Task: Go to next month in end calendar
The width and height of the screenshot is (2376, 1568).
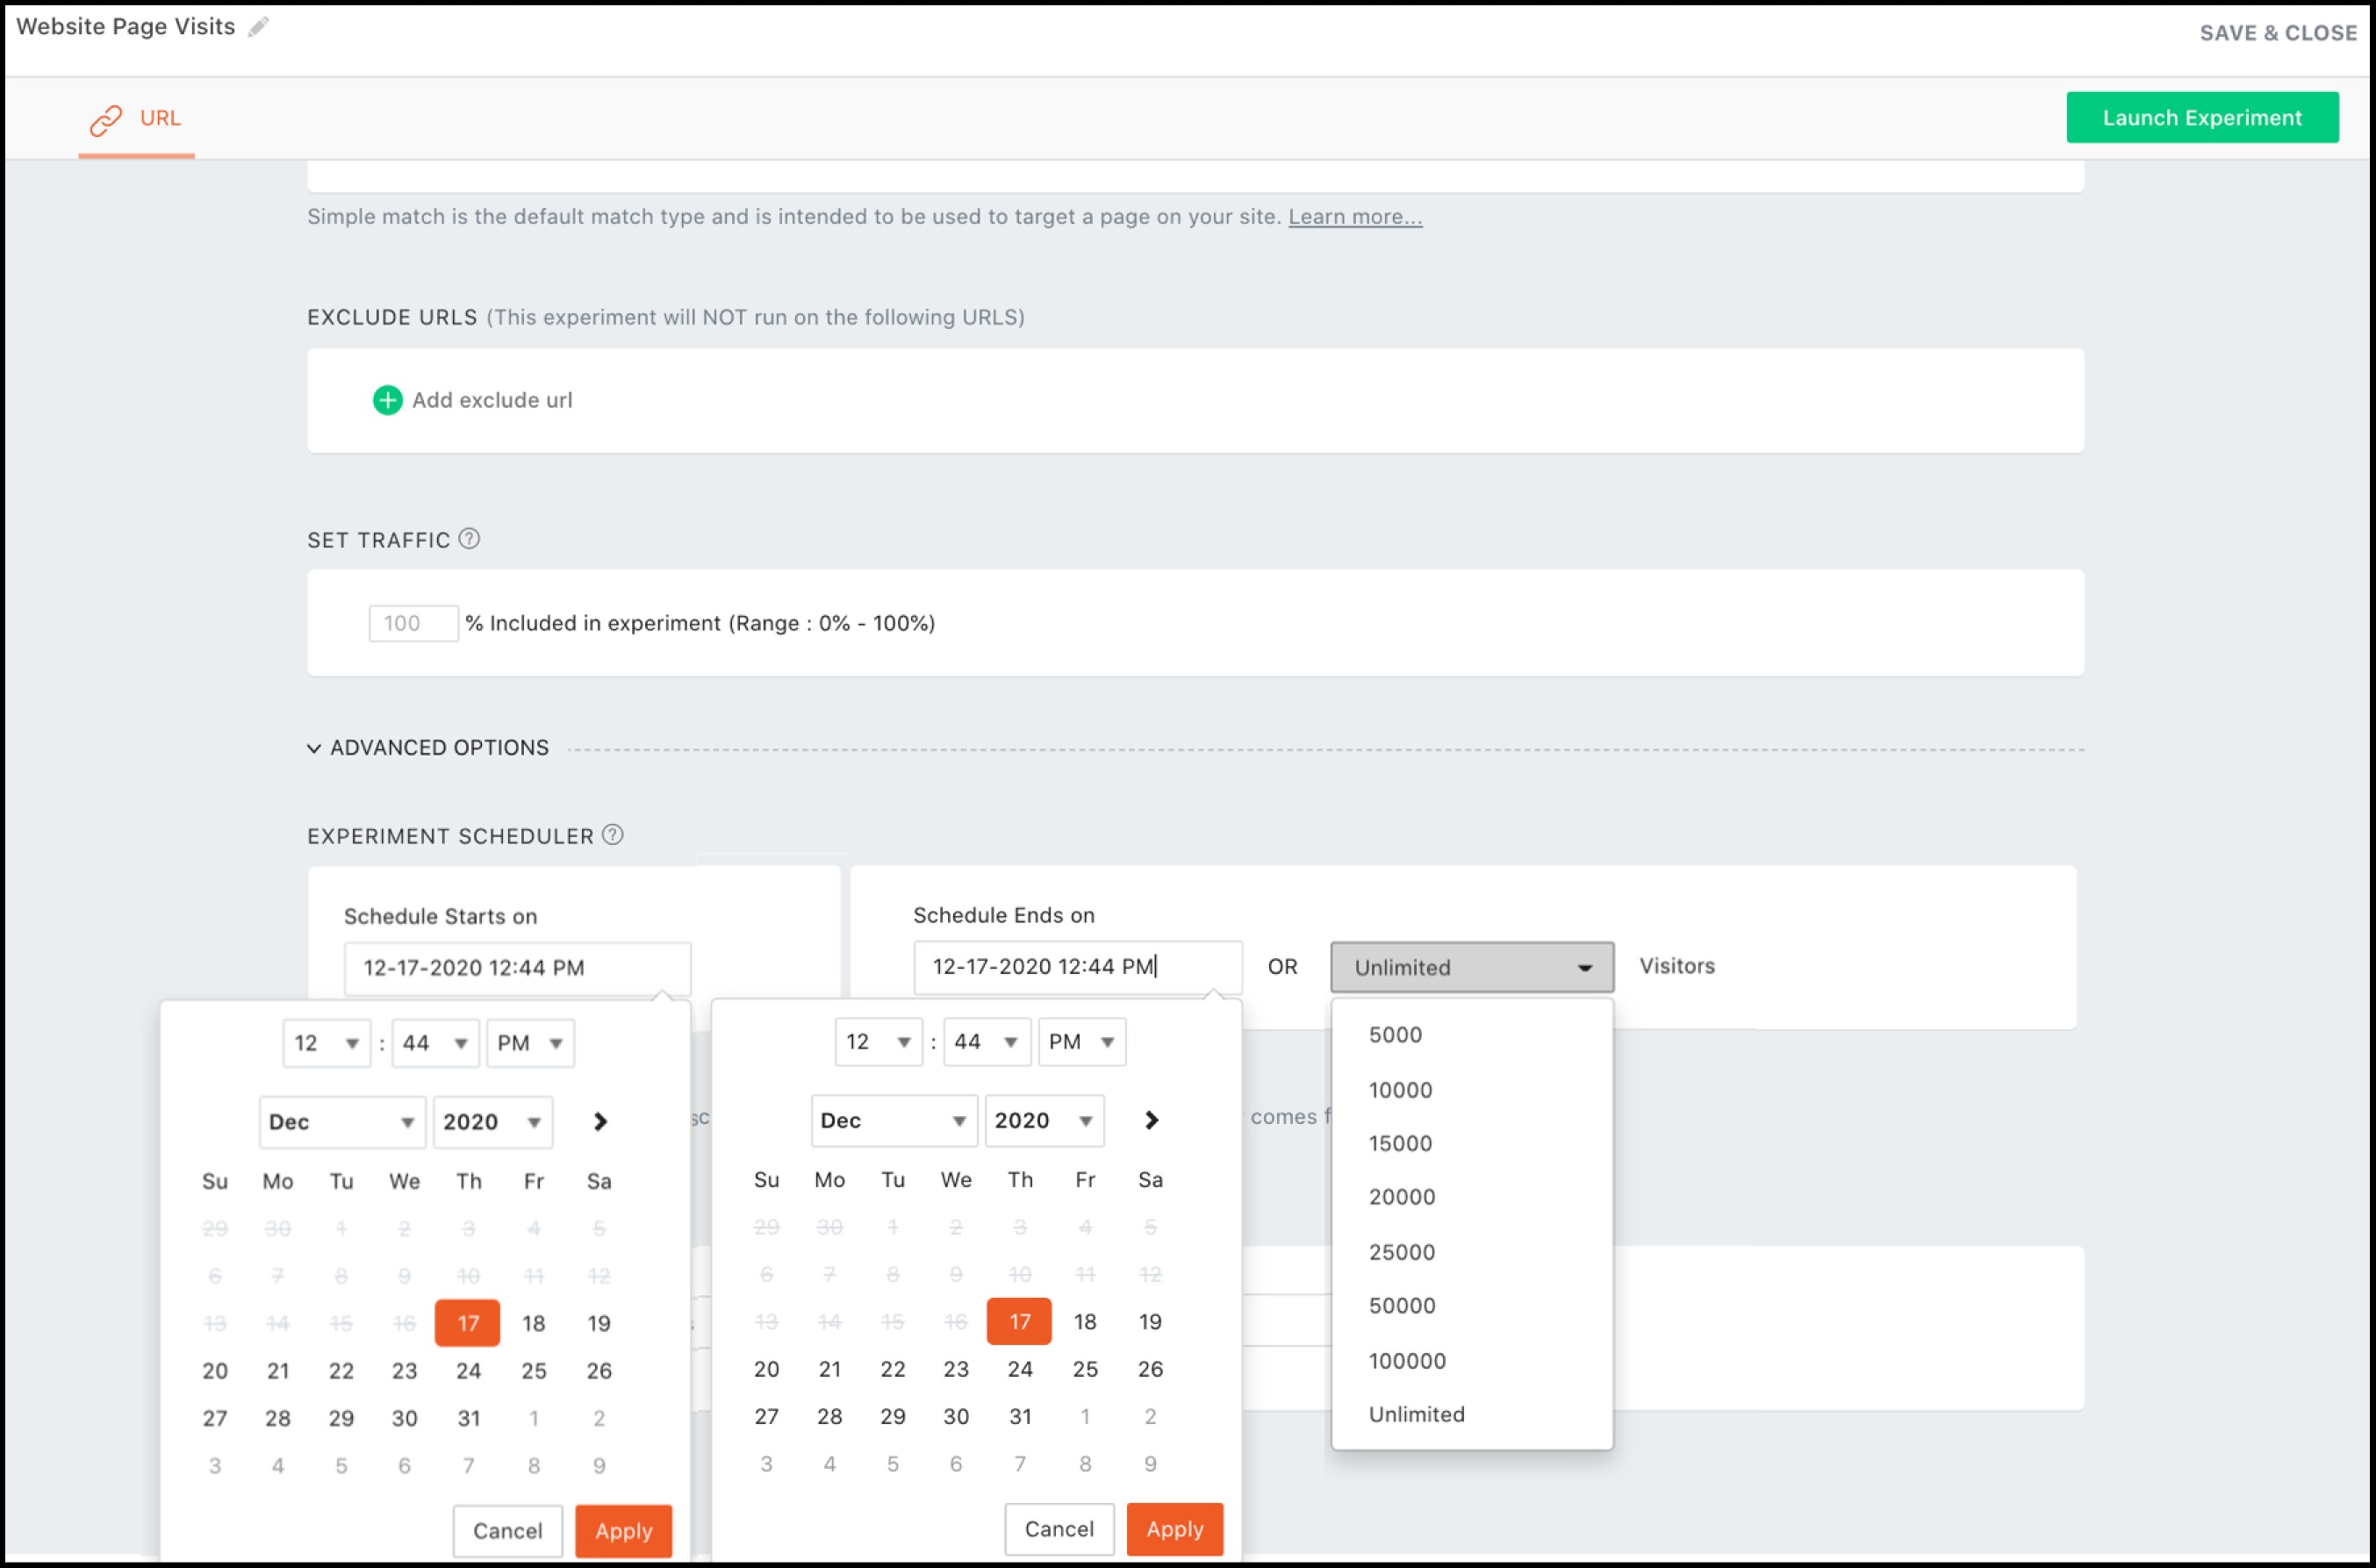Action: 1151,1120
